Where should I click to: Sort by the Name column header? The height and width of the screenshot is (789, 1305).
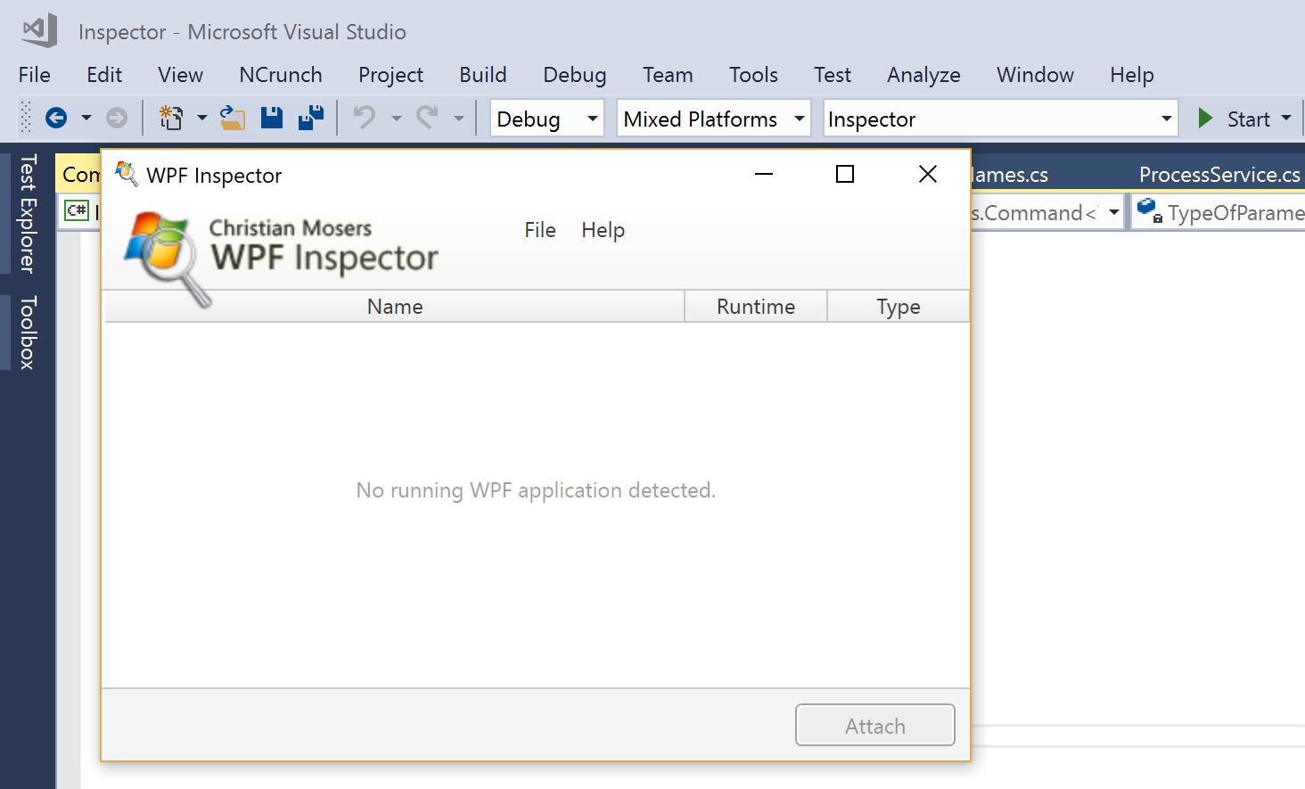[395, 306]
